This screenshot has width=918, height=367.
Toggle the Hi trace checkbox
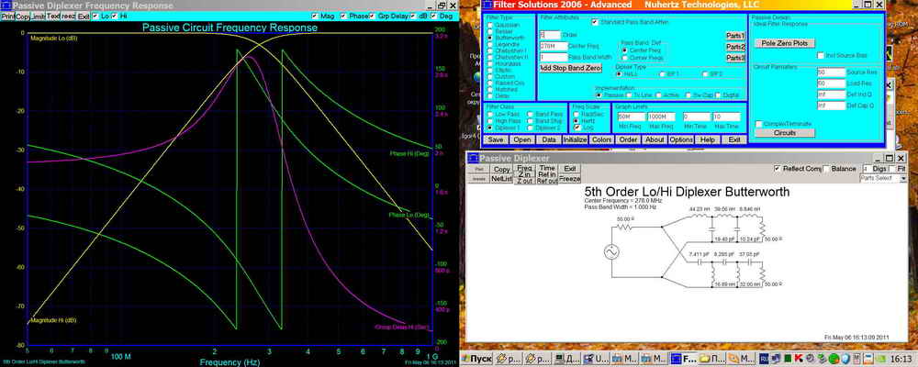coord(115,17)
